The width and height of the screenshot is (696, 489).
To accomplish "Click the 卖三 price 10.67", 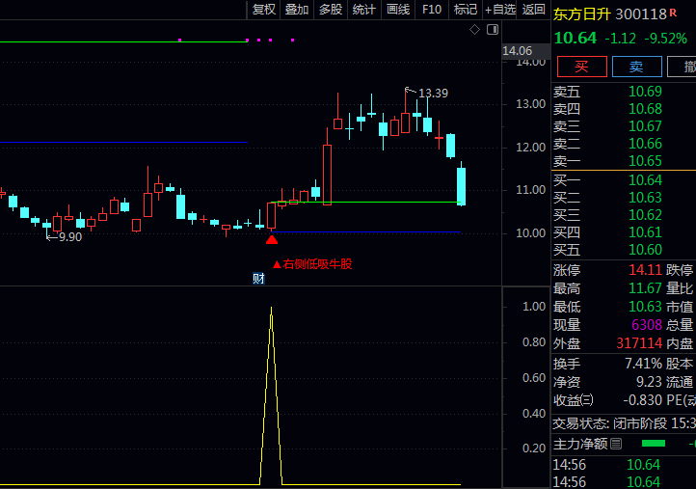I will point(645,126).
